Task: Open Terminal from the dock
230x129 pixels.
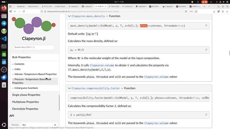Action: pyautogui.click(x=4, y=46)
